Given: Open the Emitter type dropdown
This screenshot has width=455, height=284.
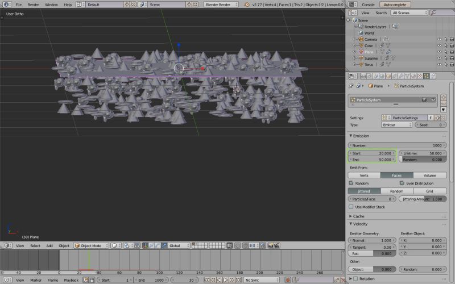Looking at the screenshot, I should coord(396,125).
